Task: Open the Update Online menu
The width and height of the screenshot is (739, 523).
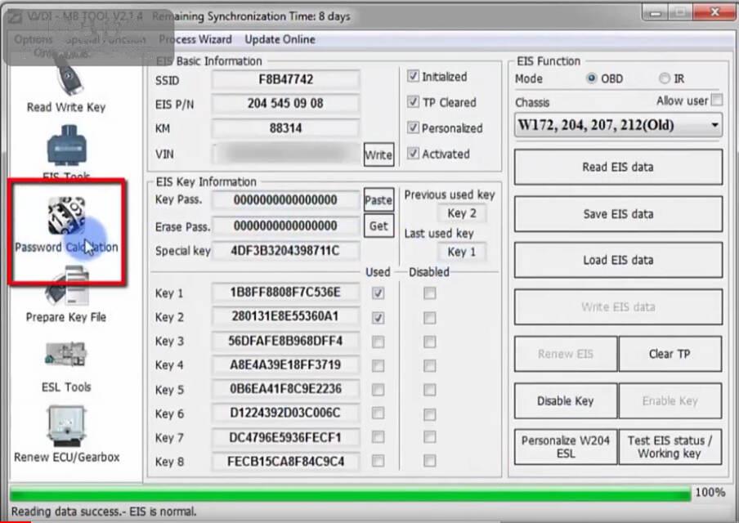Action: pos(280,39)
